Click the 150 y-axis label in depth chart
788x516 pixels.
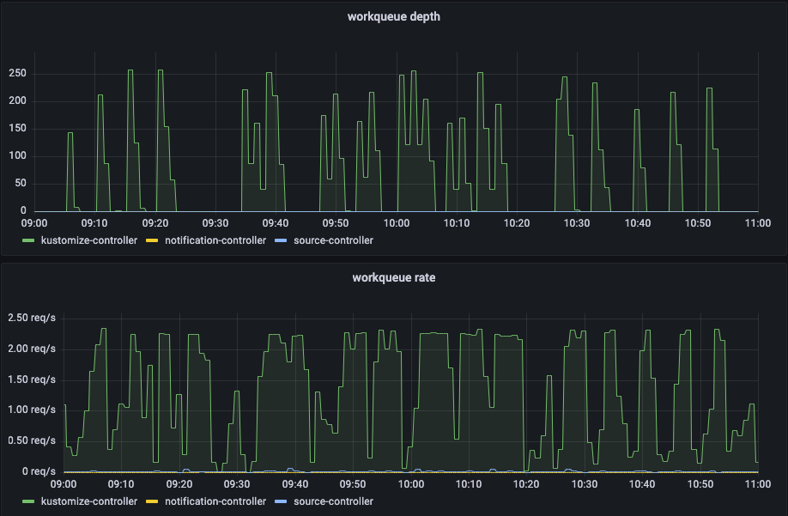17,128
